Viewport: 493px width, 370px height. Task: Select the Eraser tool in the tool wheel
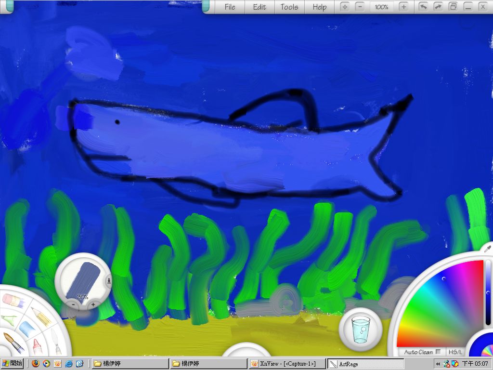click(x=13, y=301)
